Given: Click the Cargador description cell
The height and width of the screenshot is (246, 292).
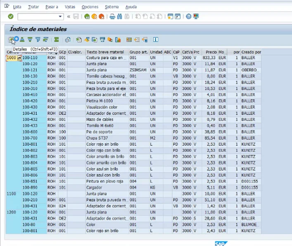Looking at the screenshot, I should [x=107, y=187].
